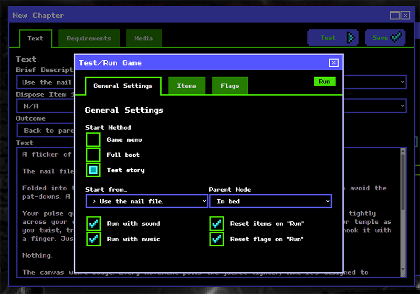Expand the Parent Node dropdown

[x=270, y=201]
